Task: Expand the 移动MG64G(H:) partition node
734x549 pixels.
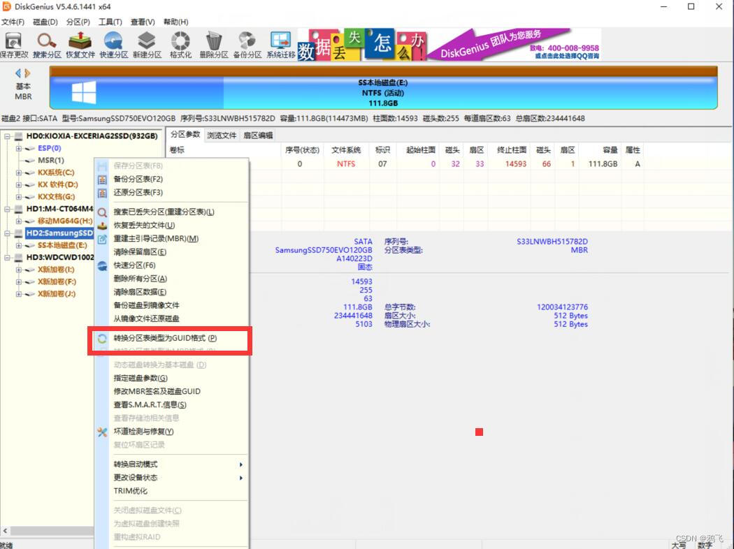Action: 19,221
